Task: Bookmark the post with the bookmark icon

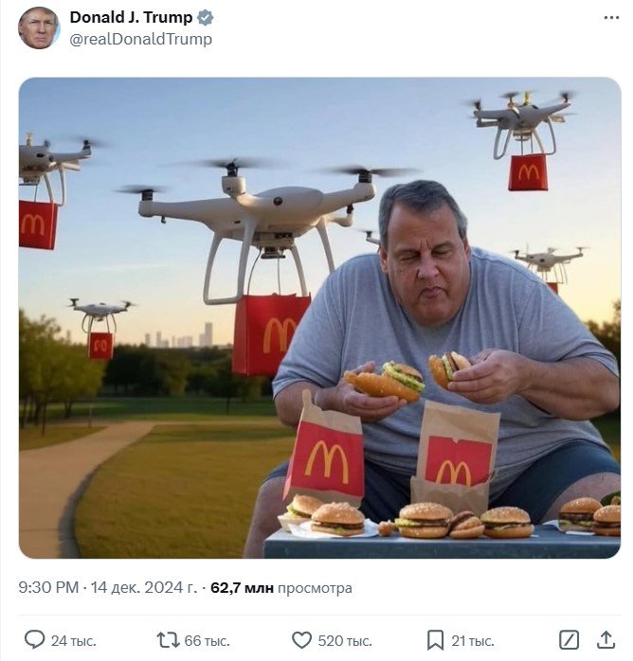Action: click(x=435, y=640)
